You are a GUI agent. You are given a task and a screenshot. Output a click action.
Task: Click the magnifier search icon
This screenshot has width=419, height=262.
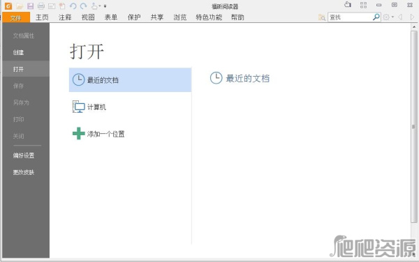tap(376, 17)
